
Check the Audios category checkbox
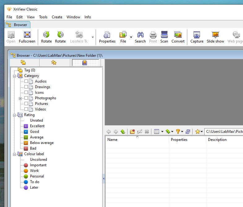(26, 81)
